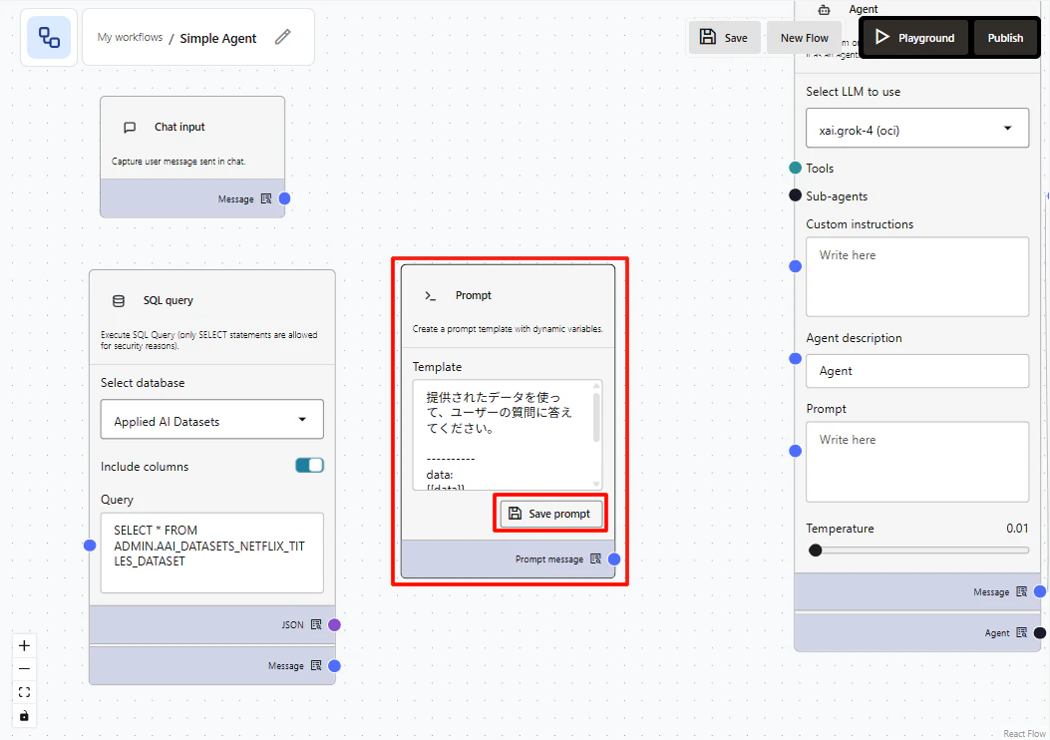The image size is (1050, 740).
Task: Click the Agent description field
Action: click(916, 371)
